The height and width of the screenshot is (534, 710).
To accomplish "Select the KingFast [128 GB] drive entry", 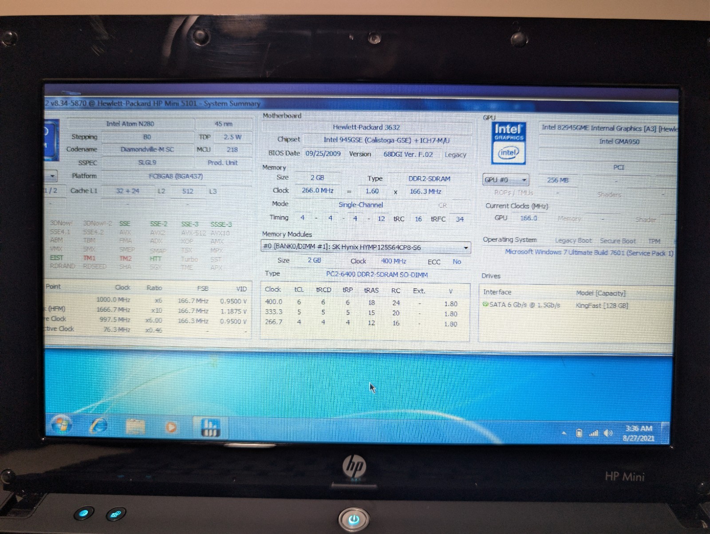I will [x=602, y=306].
